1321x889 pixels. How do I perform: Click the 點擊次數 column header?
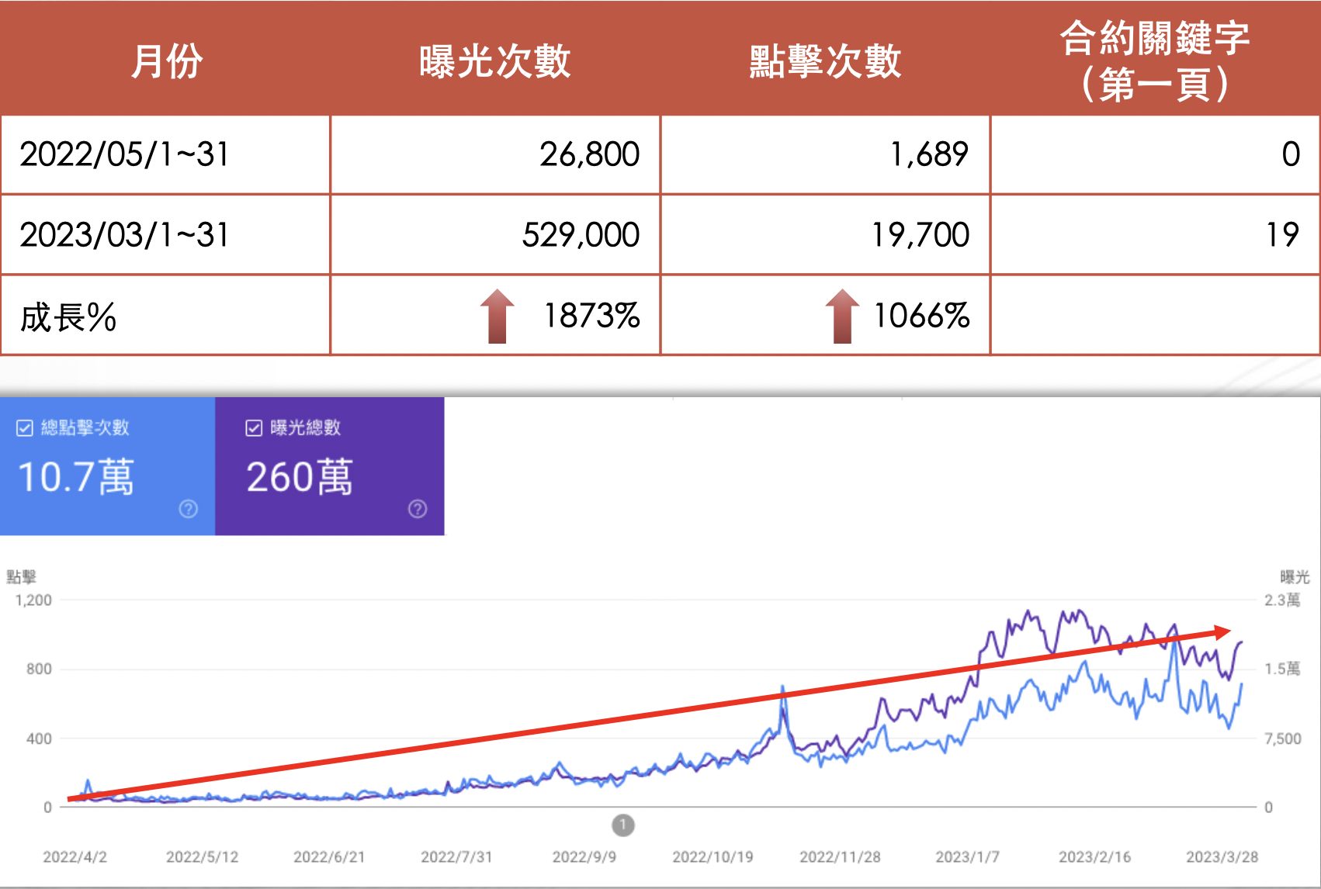click(x=825, y=61)
